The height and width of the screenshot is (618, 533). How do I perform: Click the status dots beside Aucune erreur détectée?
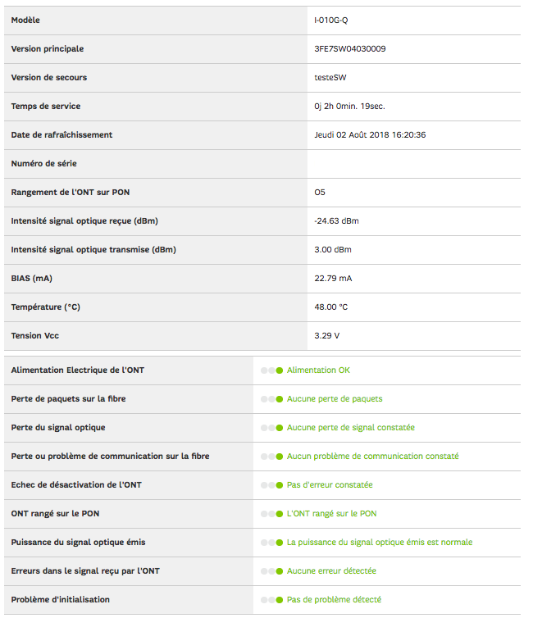[271, 571]
